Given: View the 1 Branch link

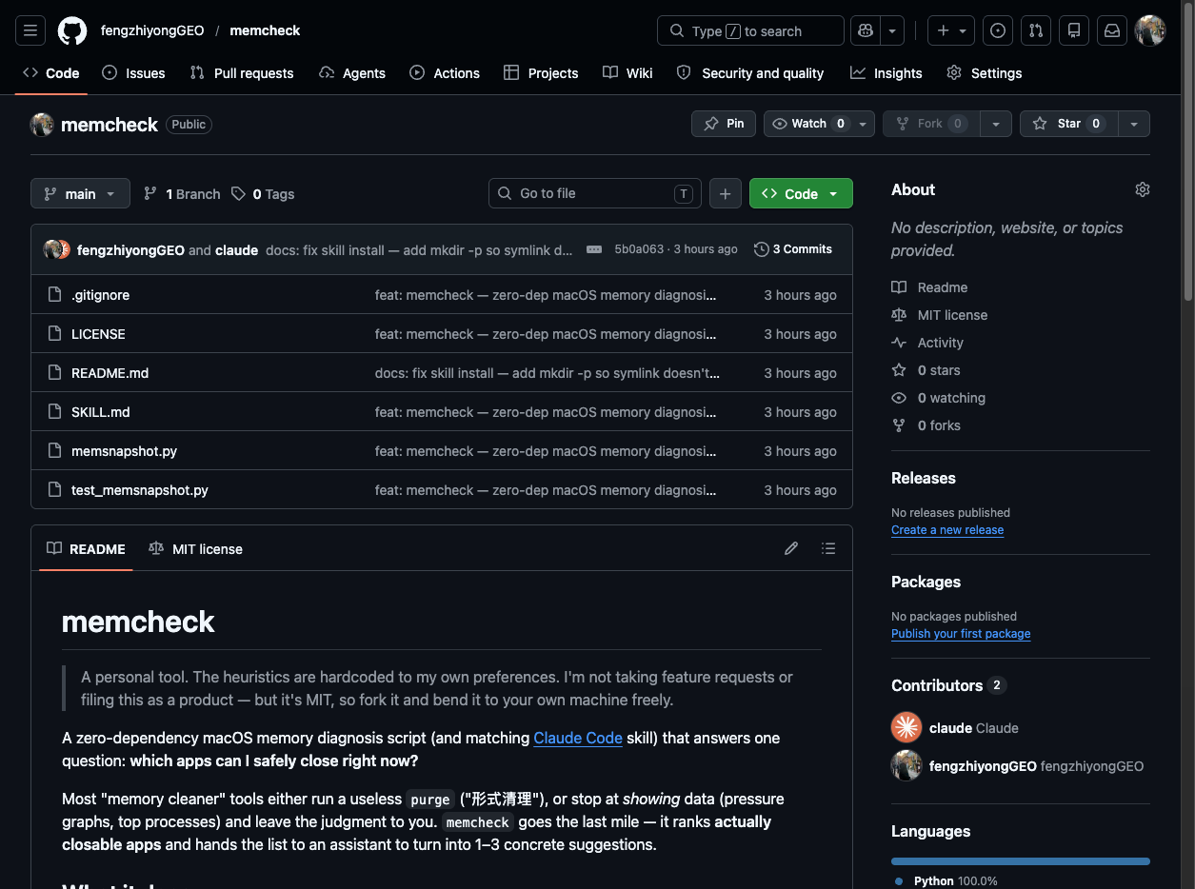Looking at the screenshot, I should (x=182, y=193).
